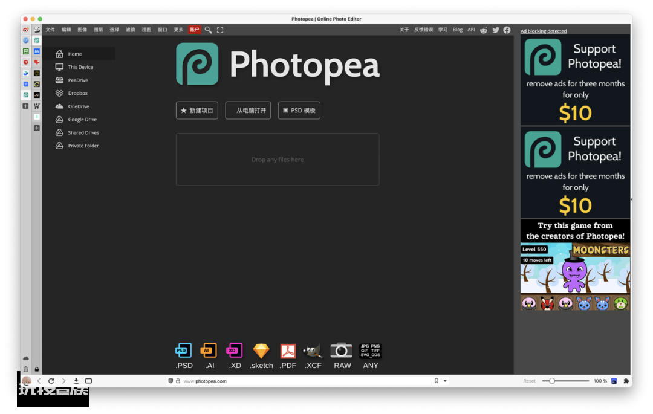Screen dimensions: 653x414
Task: Click the .XCF GIMP icon
Action: [313, 351]
